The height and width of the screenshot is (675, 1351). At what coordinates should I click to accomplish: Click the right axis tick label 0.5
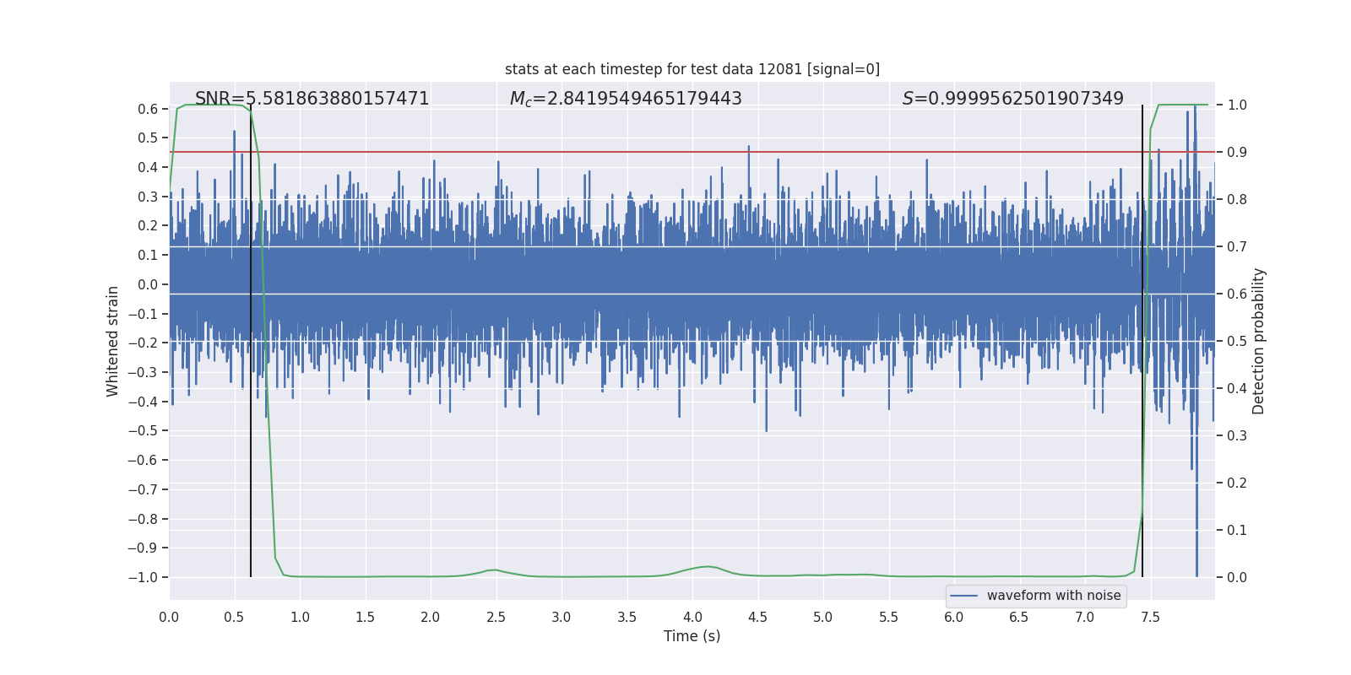pyautogui.click(x=1237, y=341)
